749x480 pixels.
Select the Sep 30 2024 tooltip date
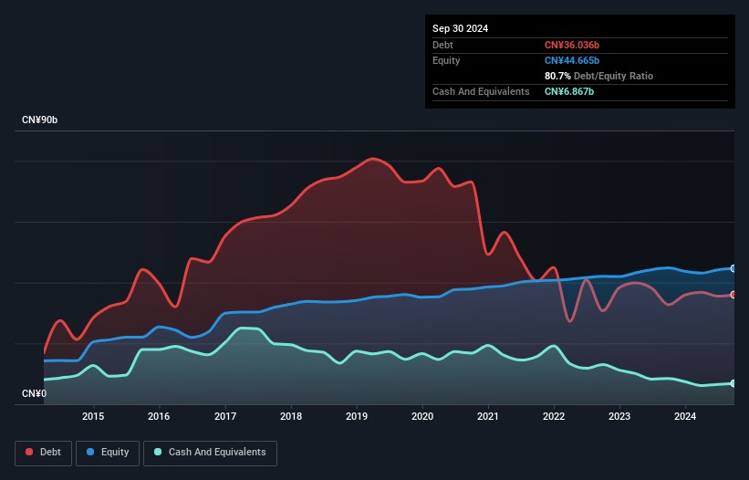[x=460, y=28]
